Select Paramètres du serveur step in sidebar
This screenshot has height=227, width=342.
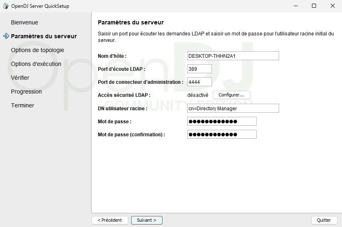43,36
